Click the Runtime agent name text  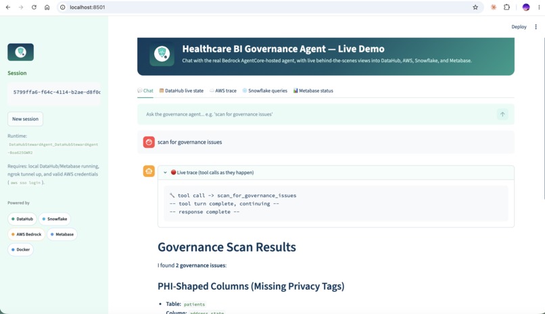tap(53, 149)
